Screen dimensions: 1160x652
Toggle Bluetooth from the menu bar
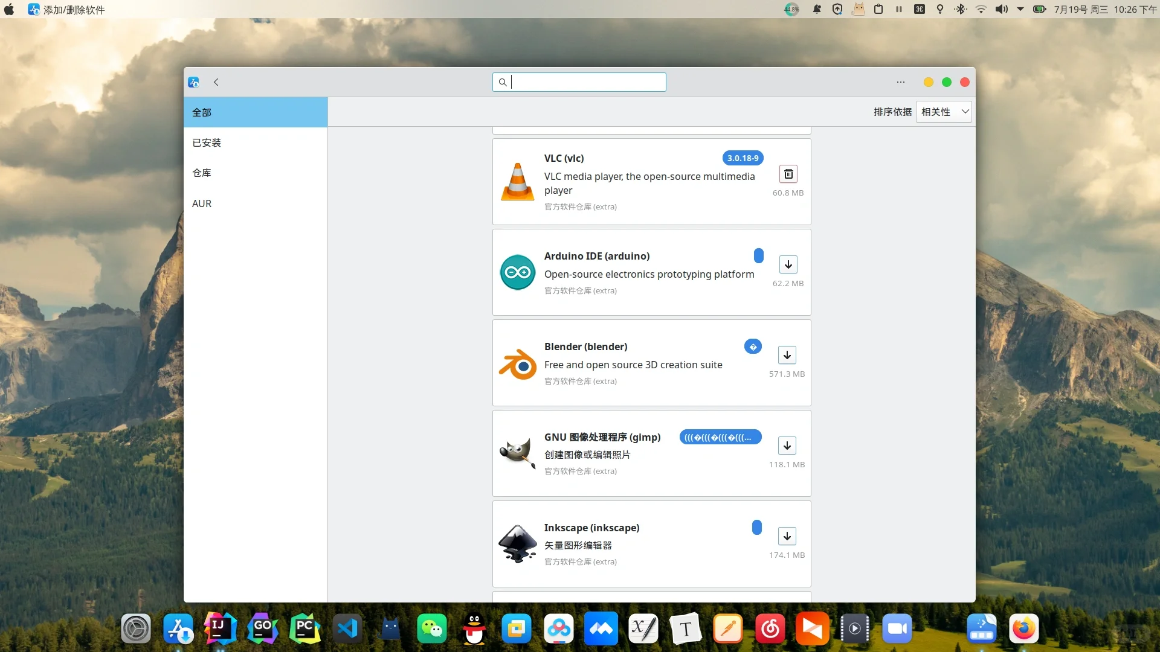coord(960,9)
